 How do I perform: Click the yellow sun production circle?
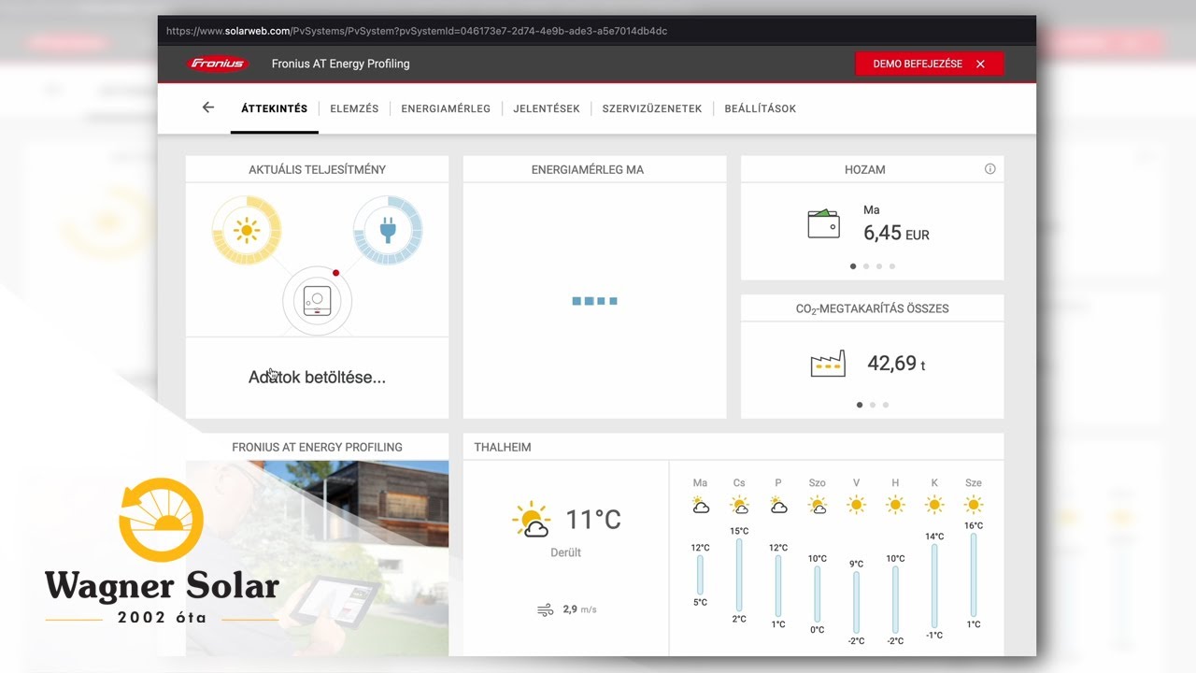click(247, 230)
